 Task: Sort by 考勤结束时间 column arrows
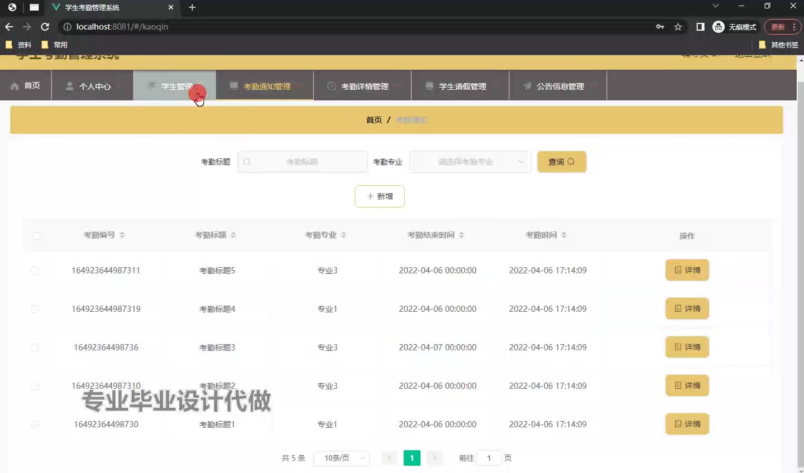click(462, 235)
